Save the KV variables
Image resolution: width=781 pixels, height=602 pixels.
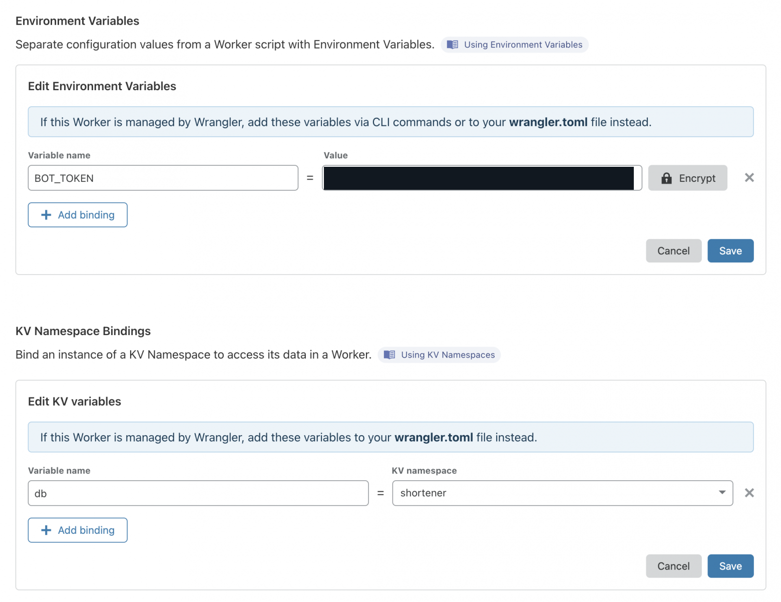point(730,566)
